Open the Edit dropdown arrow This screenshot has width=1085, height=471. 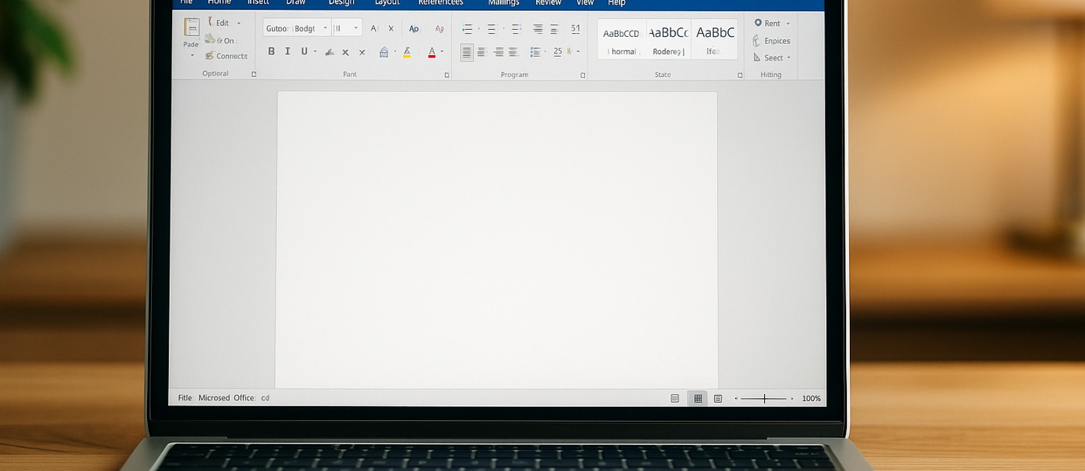coord(239,24)
